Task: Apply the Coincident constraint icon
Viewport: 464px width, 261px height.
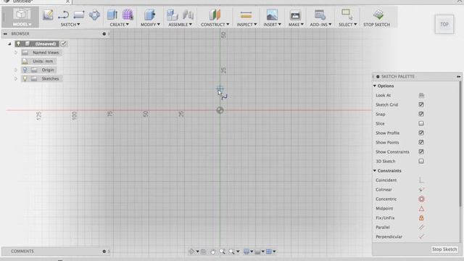Action: click(x=421, y=180)
